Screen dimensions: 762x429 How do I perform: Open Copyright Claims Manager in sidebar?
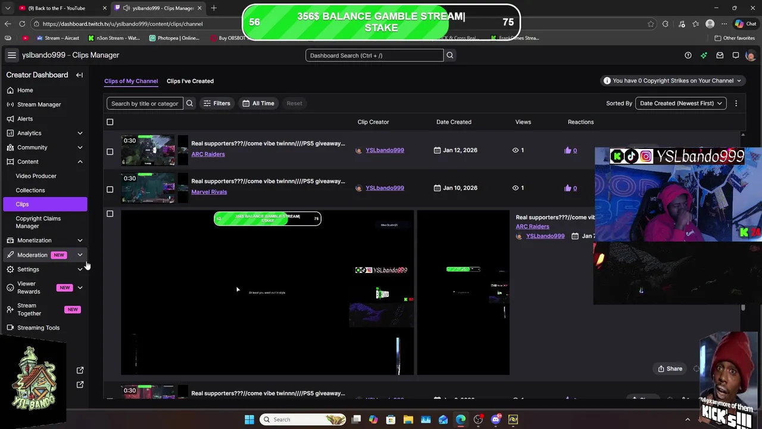(38, 222)
